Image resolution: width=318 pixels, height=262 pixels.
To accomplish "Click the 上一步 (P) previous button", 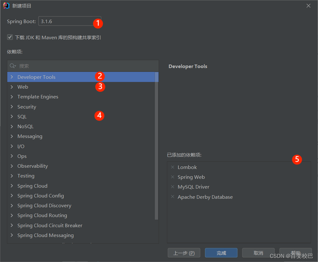I will [x=184, y=253].
